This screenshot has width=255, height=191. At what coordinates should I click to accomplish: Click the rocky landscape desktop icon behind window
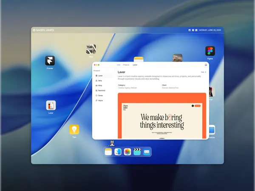pyautogui.click(x=177, y=58)
